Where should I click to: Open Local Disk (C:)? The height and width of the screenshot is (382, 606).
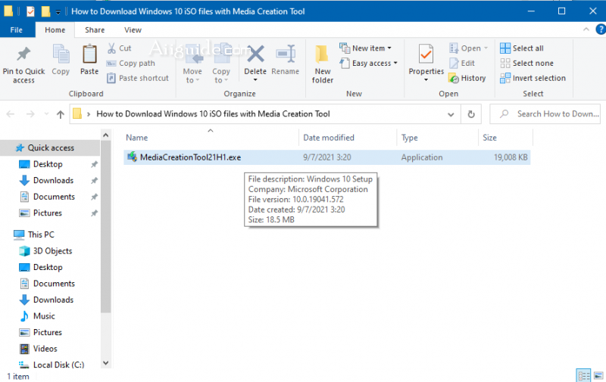pos(58,365)
